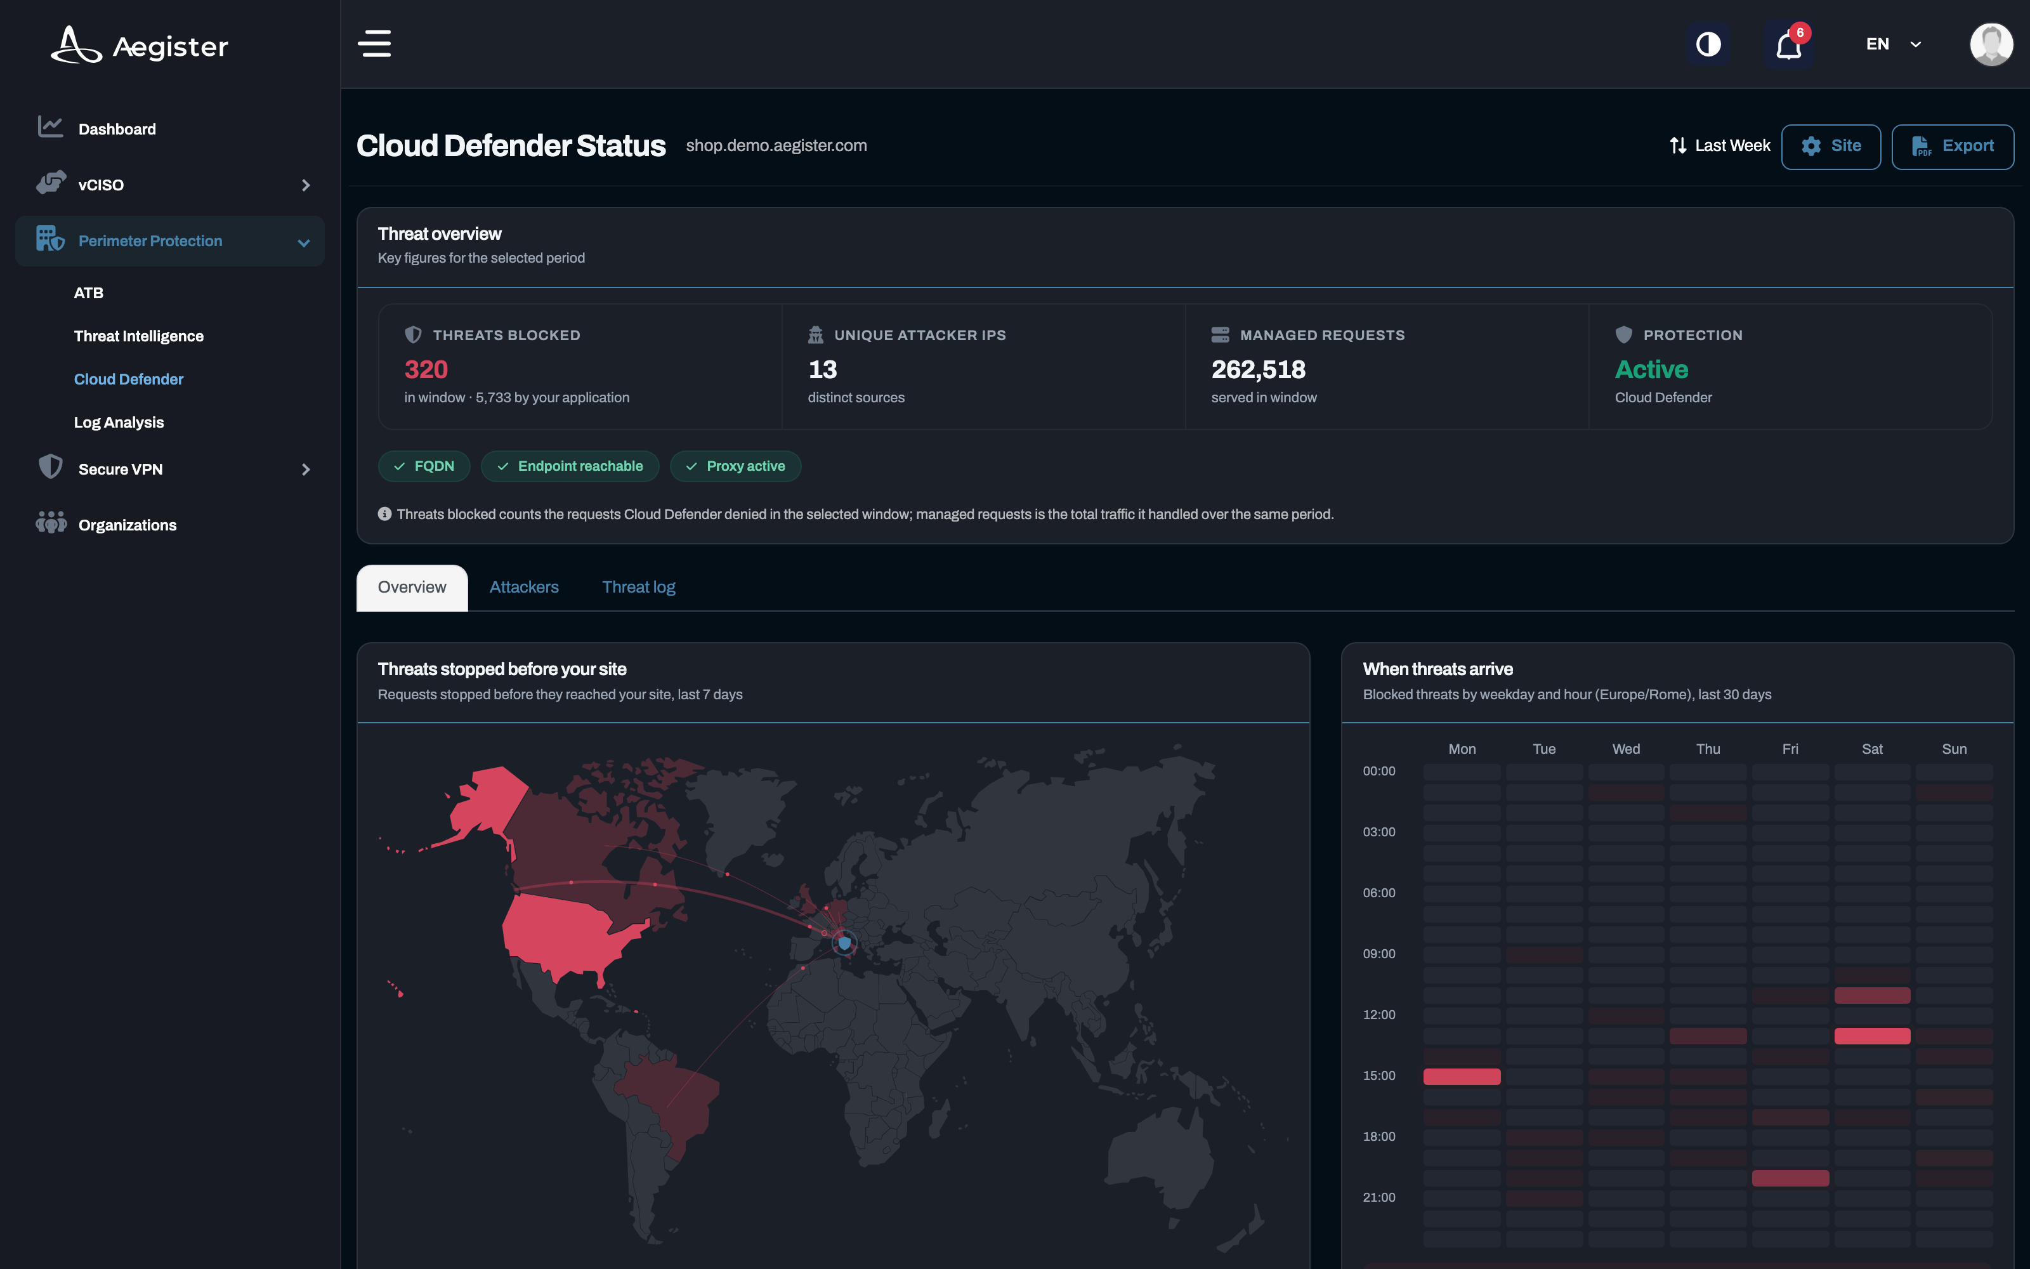Expand the vCISO chevron
Screen dimensions: 2030x1269
pos(305,185)
